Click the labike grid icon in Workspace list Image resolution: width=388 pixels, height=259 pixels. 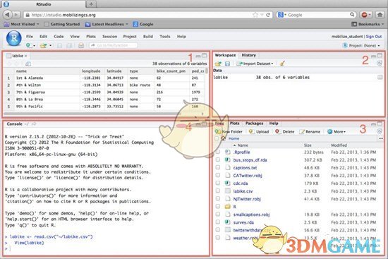380,77
